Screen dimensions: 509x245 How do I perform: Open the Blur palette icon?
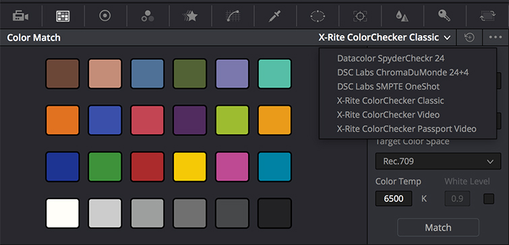pos(402,16)
